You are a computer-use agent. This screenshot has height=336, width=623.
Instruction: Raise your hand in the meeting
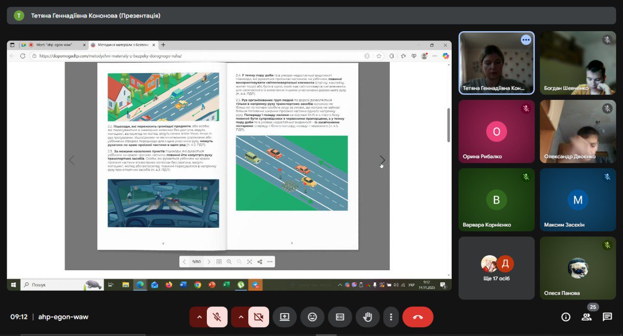tap(367, 317)
